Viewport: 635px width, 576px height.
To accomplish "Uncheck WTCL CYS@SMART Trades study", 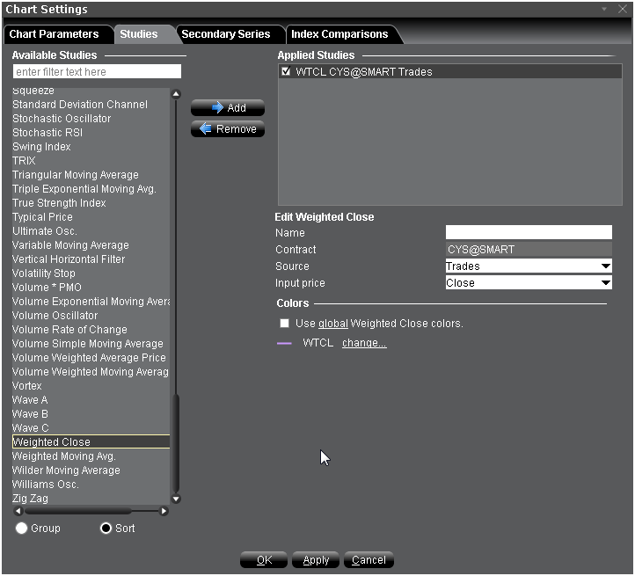I will tap(286, 72).
